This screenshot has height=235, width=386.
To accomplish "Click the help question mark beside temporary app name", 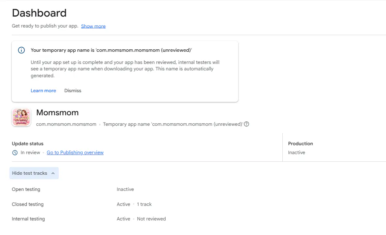I will 246,124.
